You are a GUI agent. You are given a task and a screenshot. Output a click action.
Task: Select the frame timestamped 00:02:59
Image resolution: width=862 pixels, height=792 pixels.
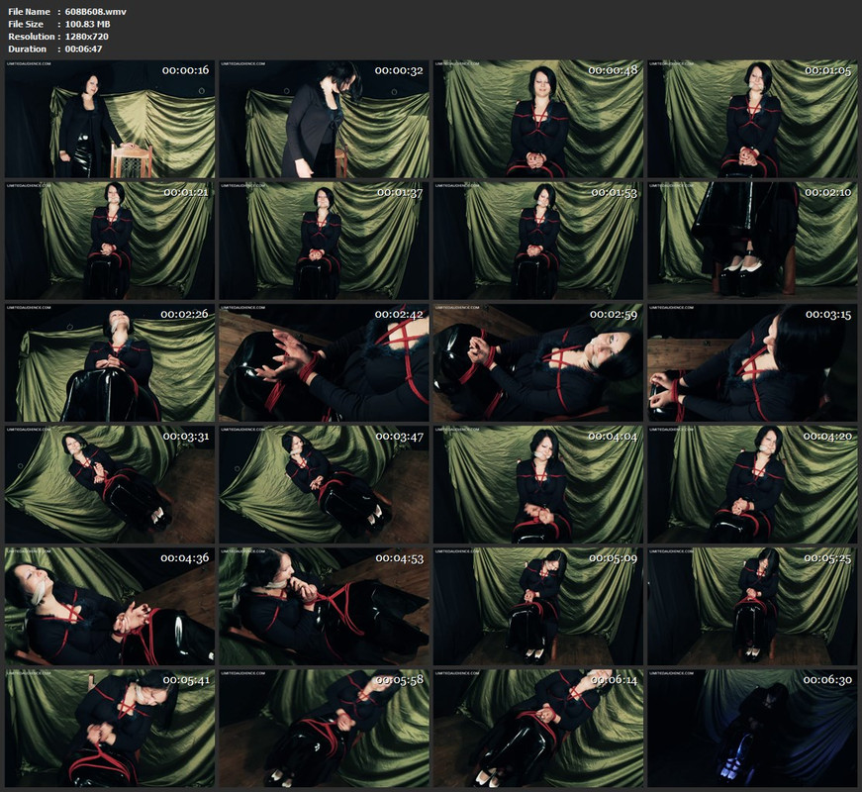point(538,363)
